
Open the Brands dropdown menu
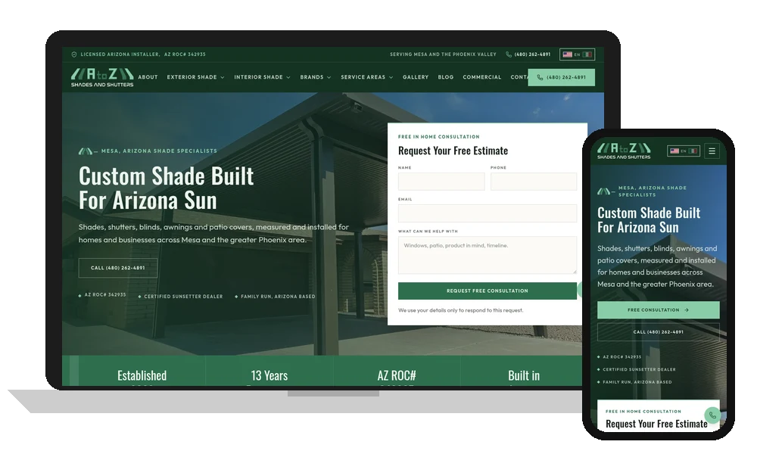tap(315, 77)
